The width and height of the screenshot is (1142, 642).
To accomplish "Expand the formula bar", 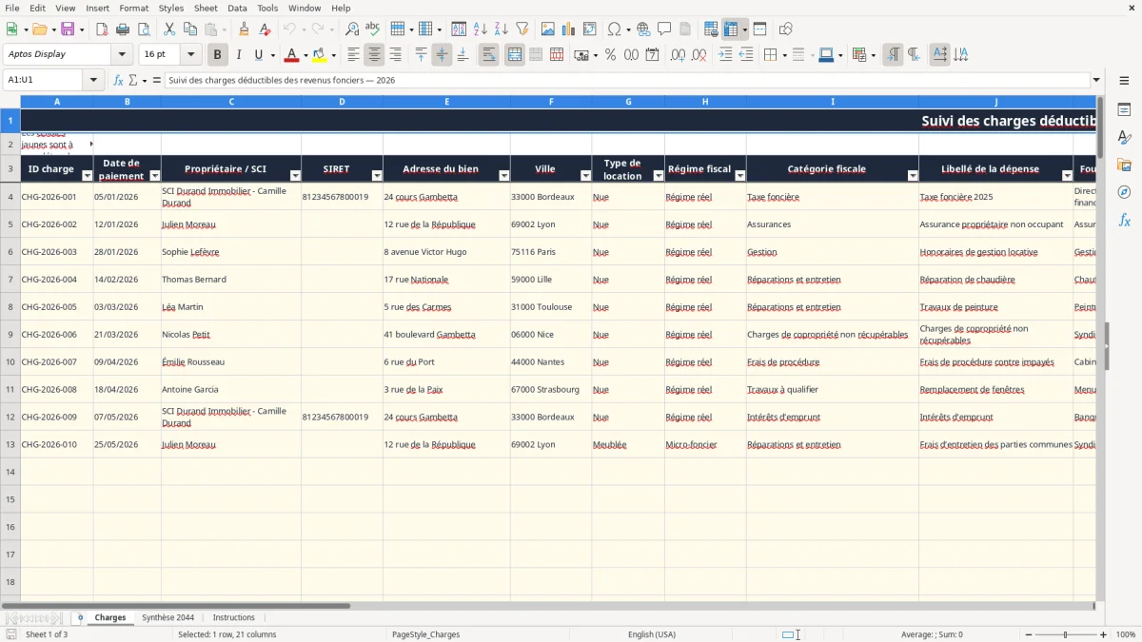I will coord(1096,81).
